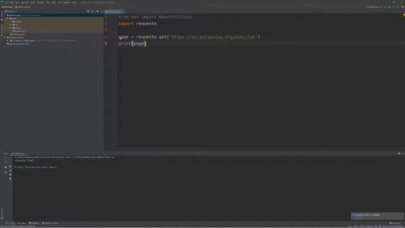
Task: Toggle scroll to end in Run console
Action: pyautogui.click(x=10, y=170)
